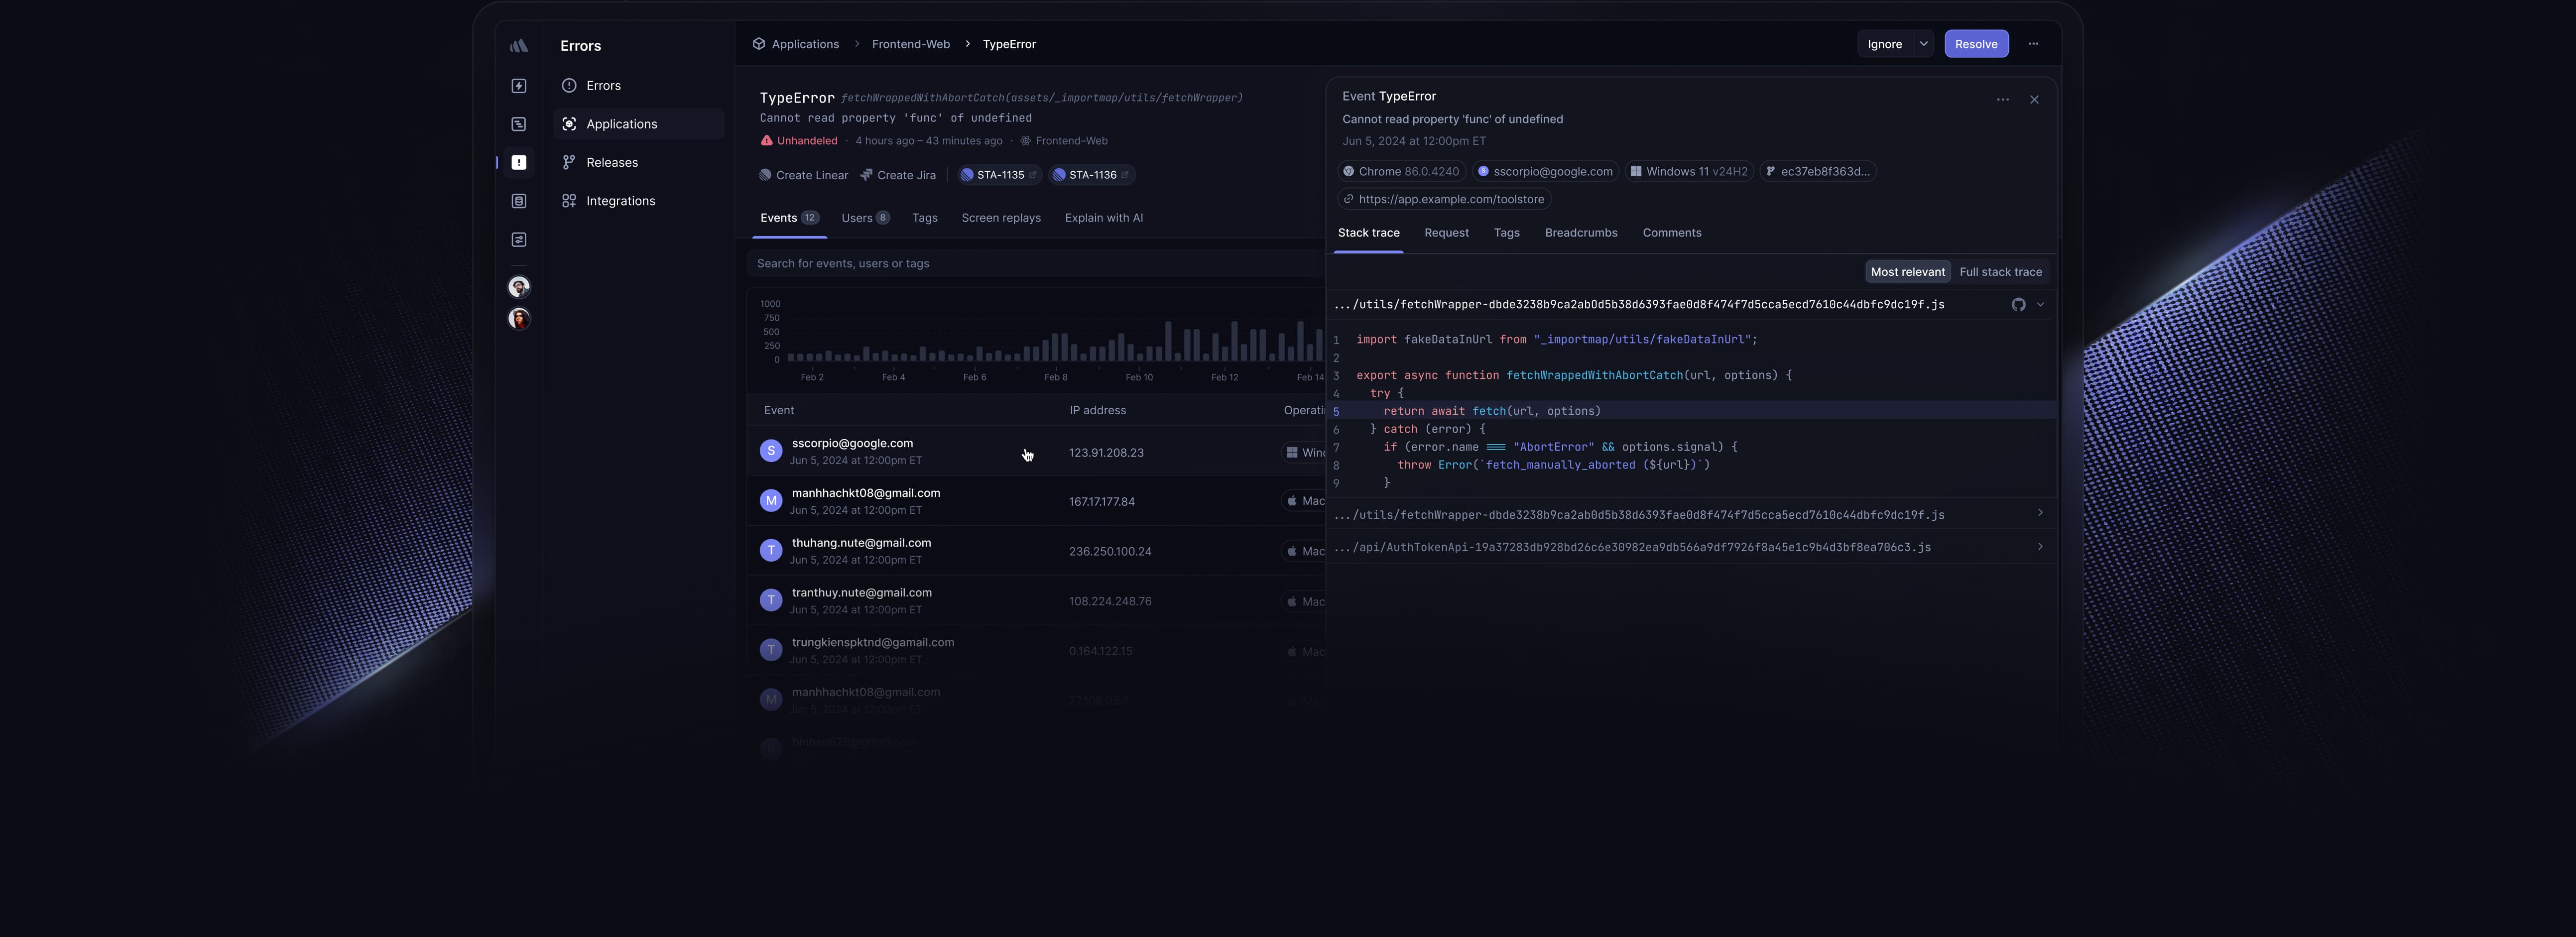Select the exclamation errors icon in left rail
The image size is (2576, 937).
tap(518, 163)
